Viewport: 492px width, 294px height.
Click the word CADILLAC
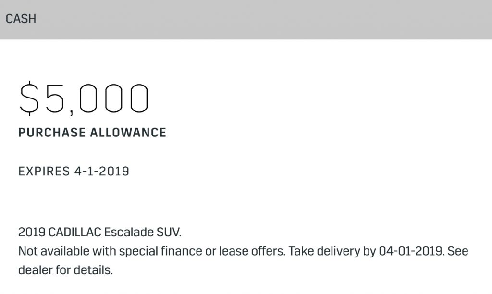pos(74,232)
